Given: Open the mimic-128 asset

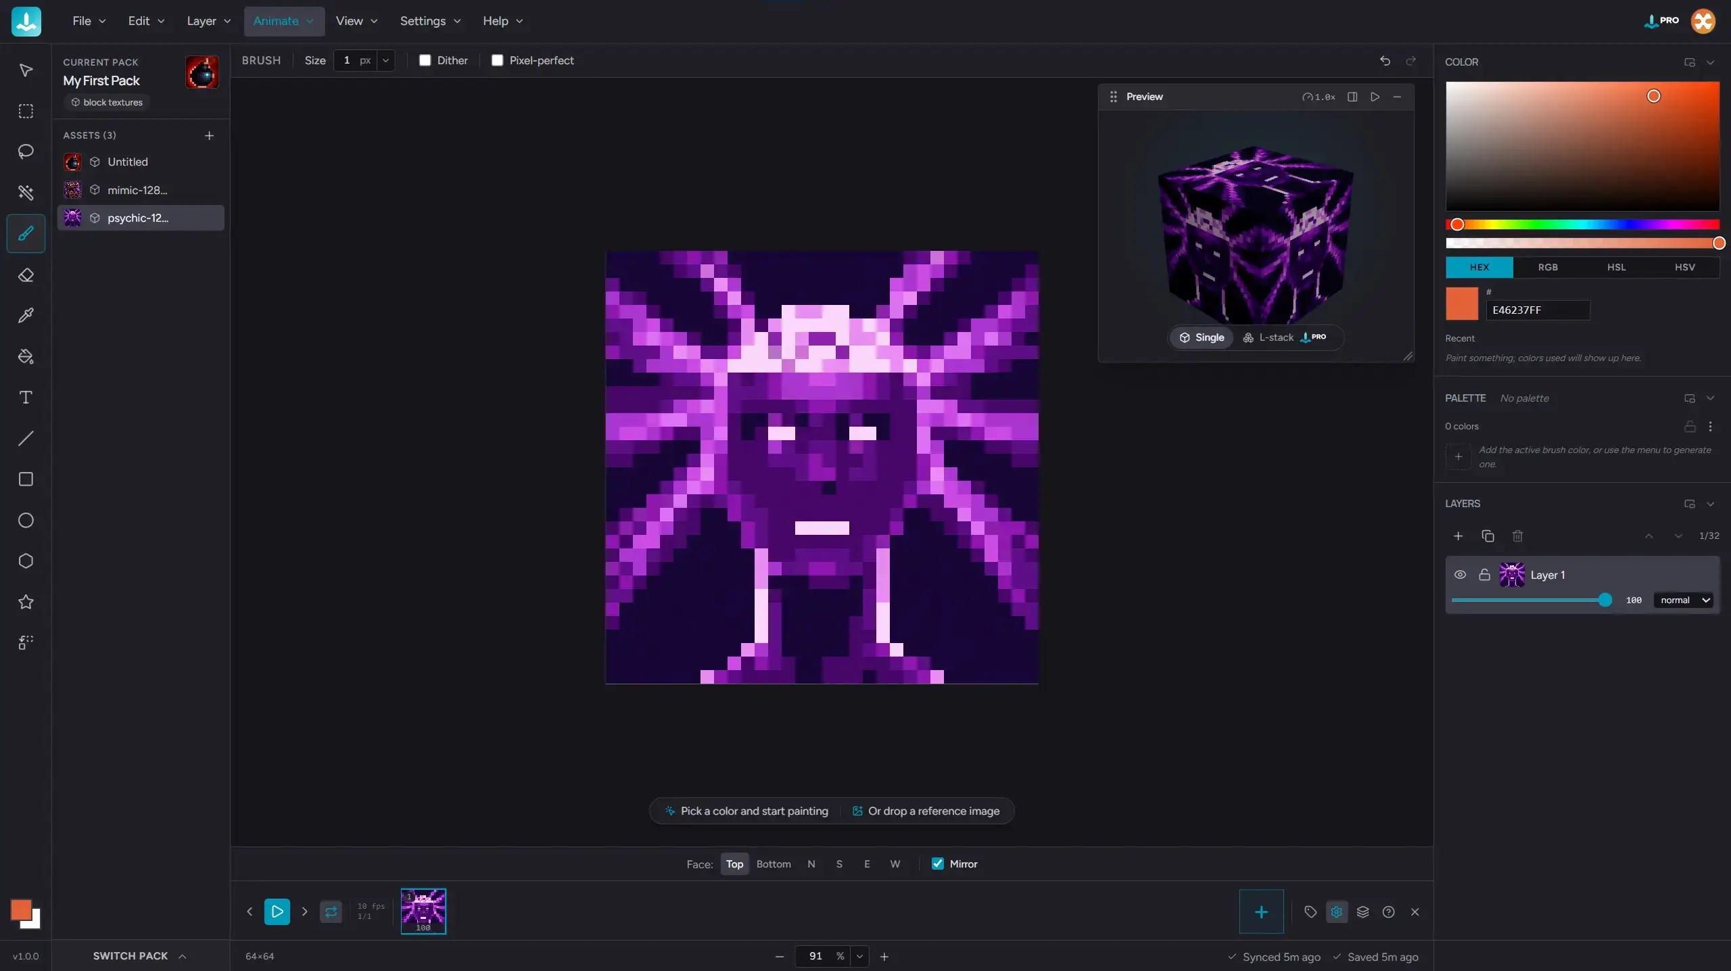Looking at the screenshot, I should click(x=141, y=190).
